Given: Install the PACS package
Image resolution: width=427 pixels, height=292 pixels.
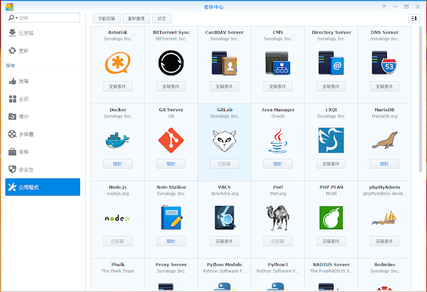Looking at the screenshot, I should click(x=224, y=241).
